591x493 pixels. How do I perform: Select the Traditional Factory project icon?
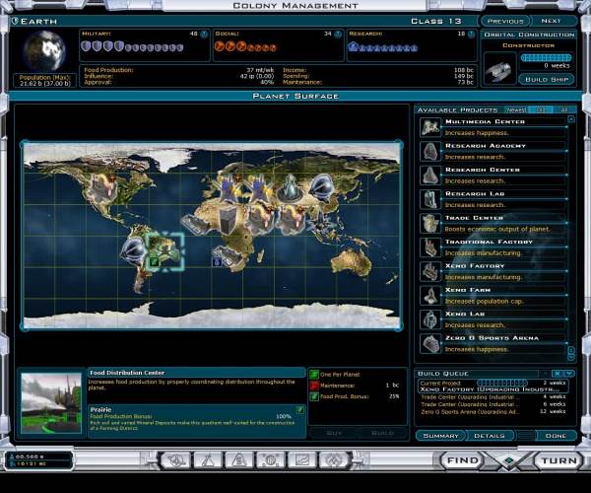point(430,247)
